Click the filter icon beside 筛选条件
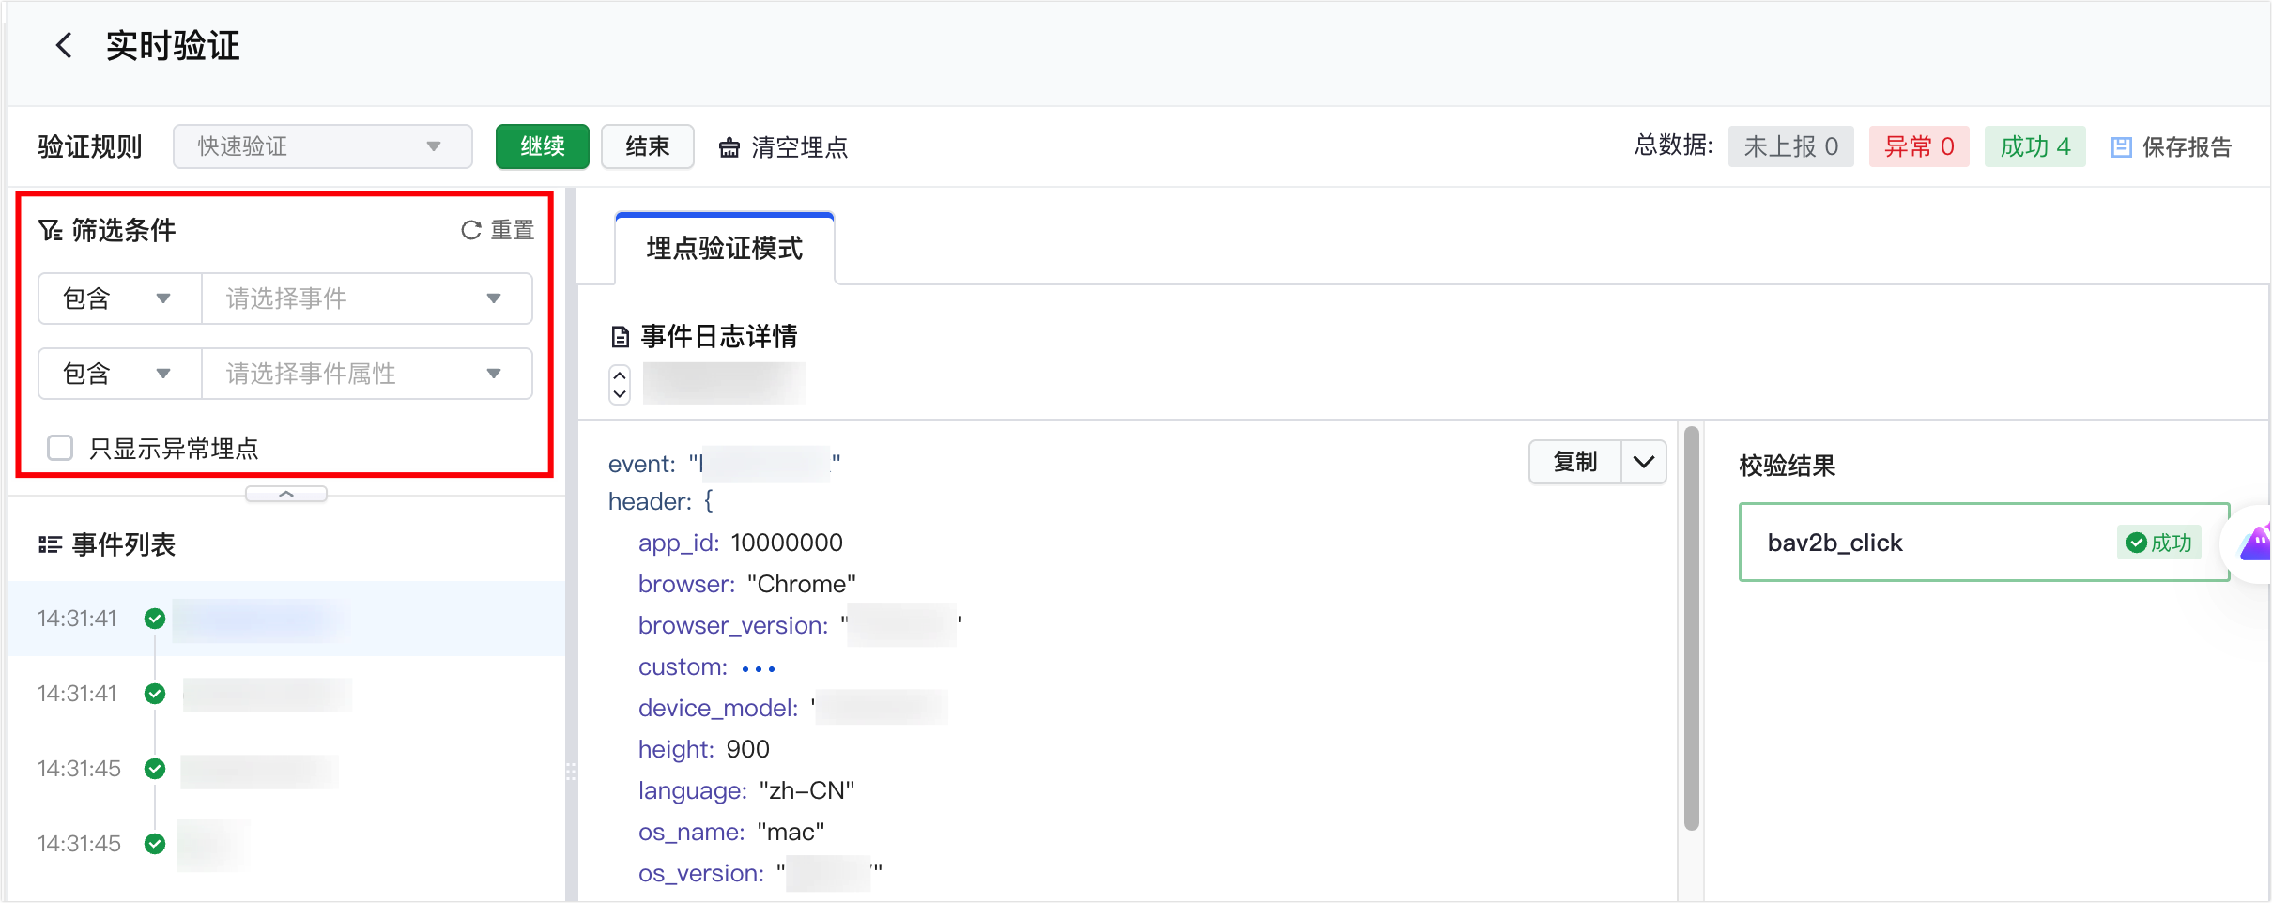 tap(50, 230)
